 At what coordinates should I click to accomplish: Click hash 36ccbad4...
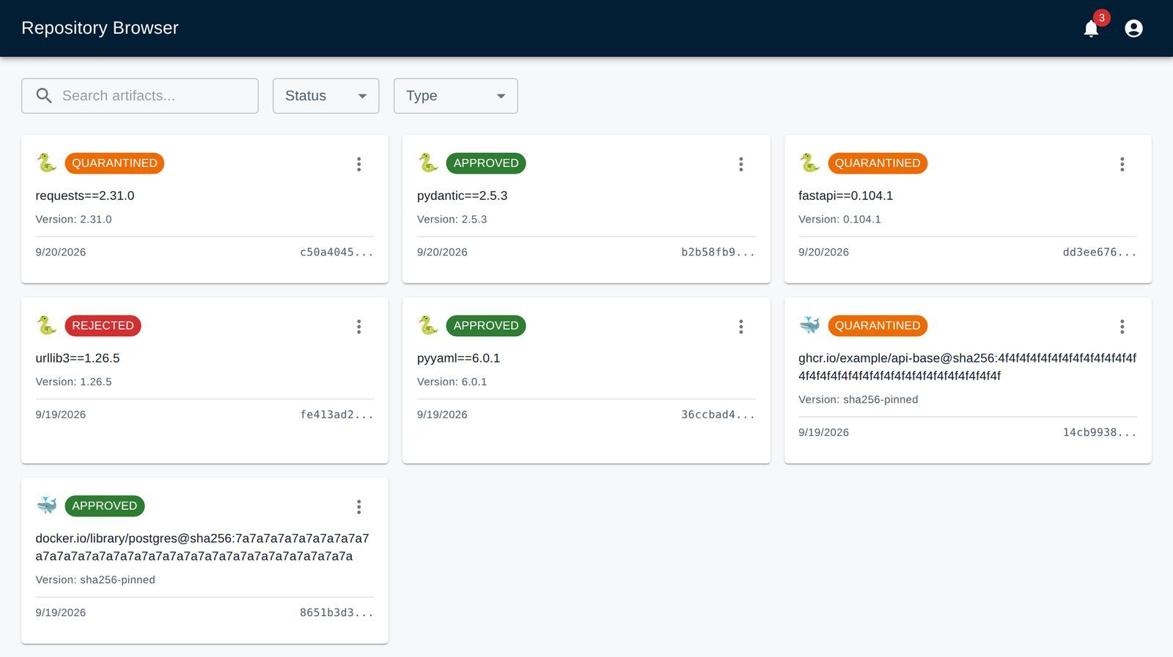718,415
